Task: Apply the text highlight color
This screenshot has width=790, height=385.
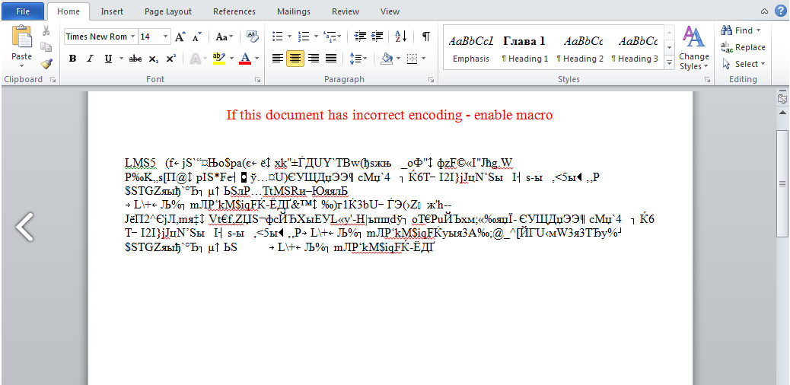Action: (x=218, y=59)
